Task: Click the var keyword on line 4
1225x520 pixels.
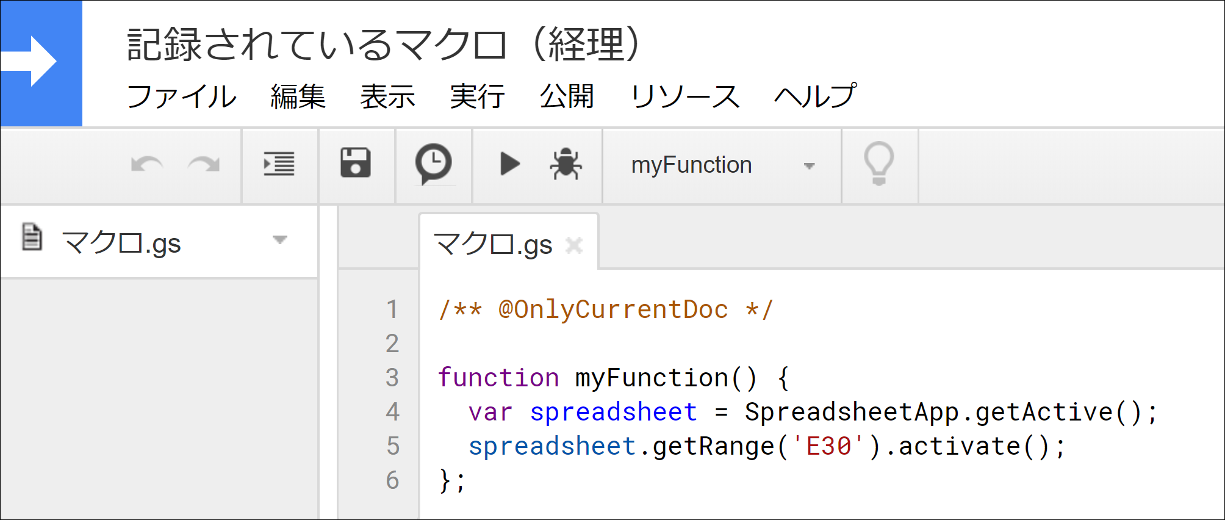Action: click(x=490, y=412)
